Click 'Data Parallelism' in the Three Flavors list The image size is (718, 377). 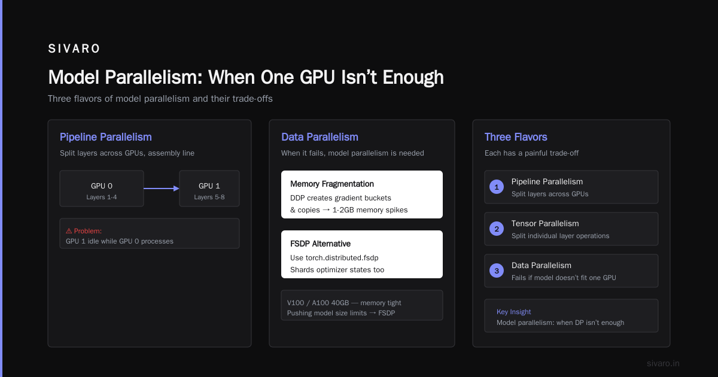click(541, 265)
